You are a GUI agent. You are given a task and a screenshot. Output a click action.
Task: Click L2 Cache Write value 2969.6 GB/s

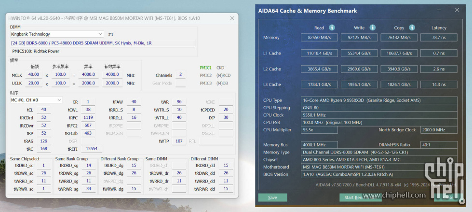pyautogui.click(x=359, y=69)
